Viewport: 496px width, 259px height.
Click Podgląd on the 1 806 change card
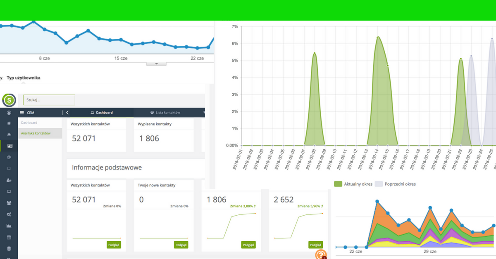[x=248, y=245]
